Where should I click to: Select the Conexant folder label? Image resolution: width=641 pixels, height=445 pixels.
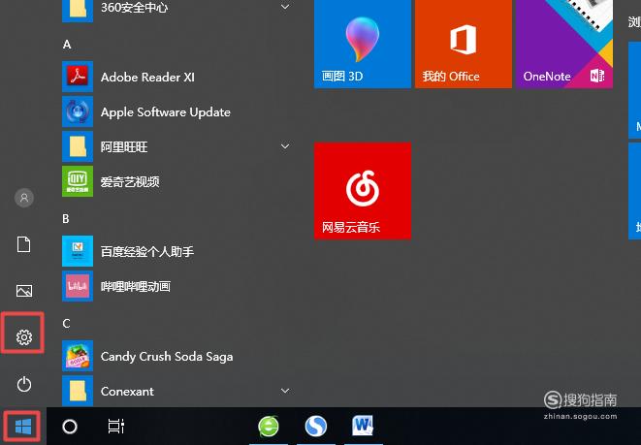[x=127, y=391]
